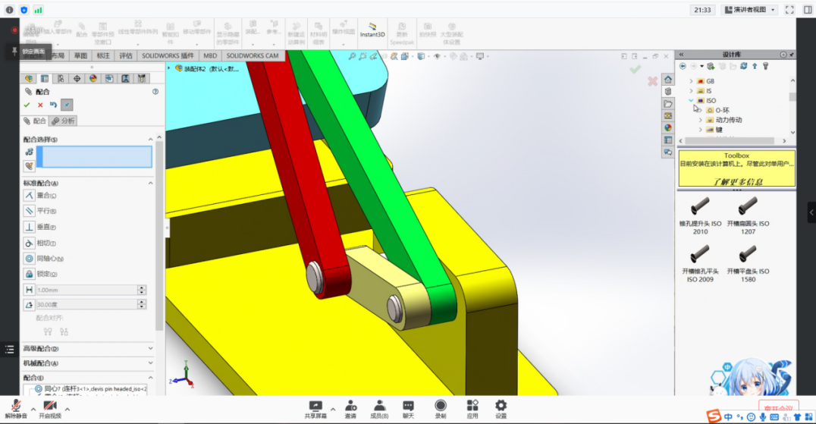
Task: Expand the GB folder in design library
Action: [x=691, y=81]
